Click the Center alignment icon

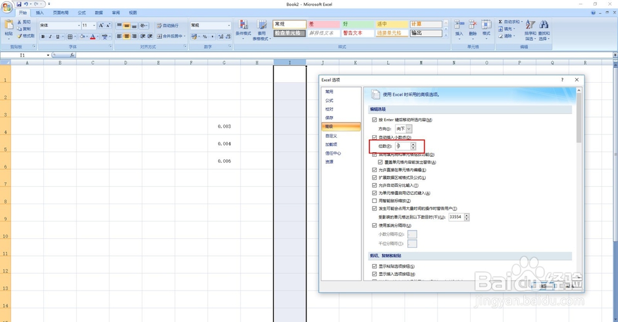coord(127,36)
